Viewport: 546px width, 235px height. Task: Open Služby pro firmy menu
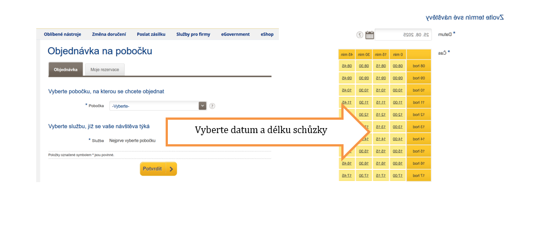pos(193,34)
